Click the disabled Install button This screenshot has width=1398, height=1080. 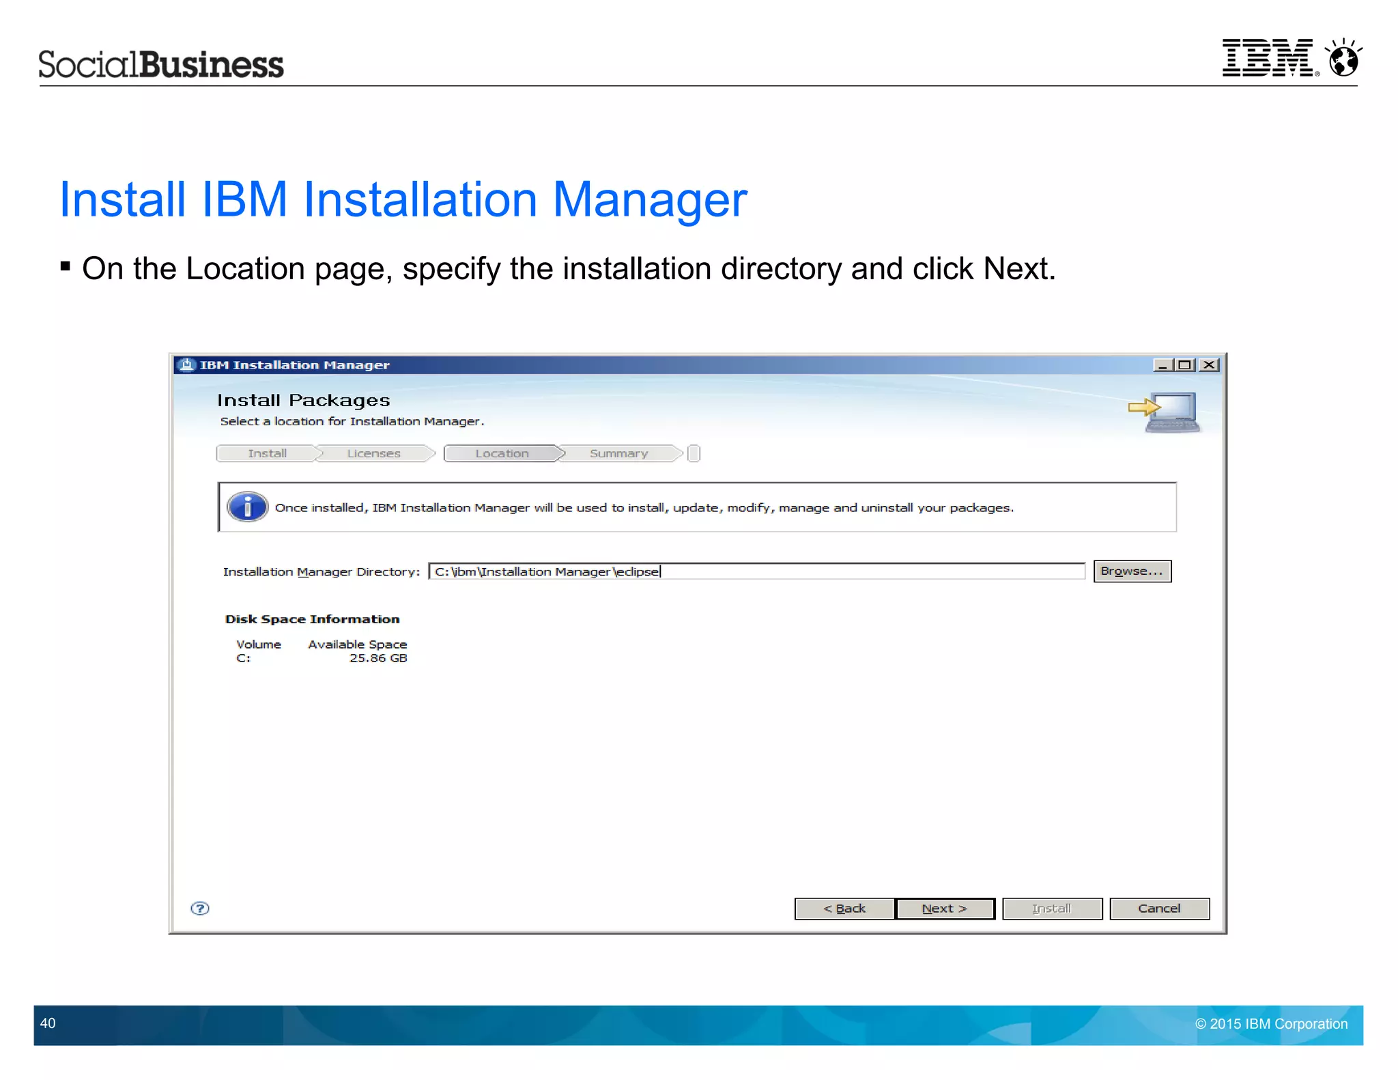tap(1052, 909)
